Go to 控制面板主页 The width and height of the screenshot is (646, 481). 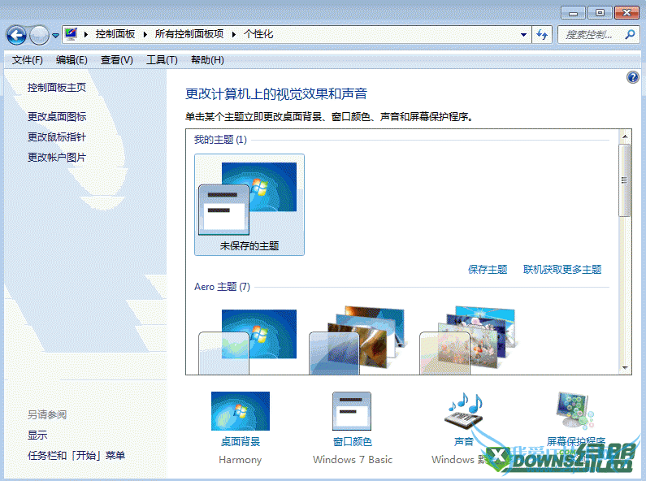57,88
